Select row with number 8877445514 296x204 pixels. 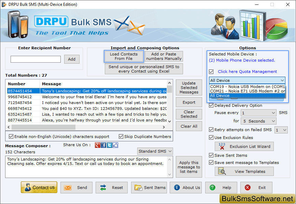tap(87, 120)
